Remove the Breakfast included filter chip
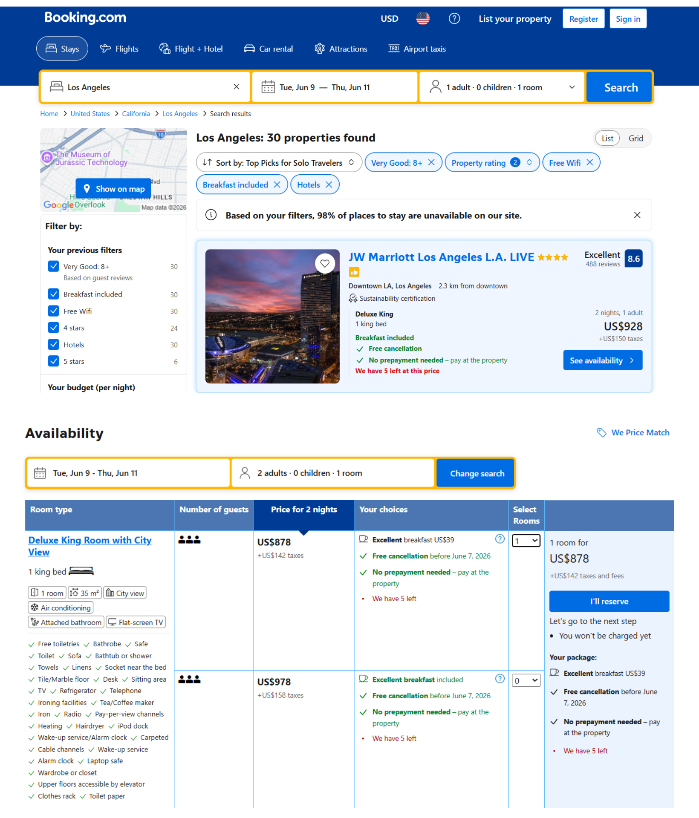Image resolution: width=699 pixels, height=818 pixels. click(x=277, y=185)
